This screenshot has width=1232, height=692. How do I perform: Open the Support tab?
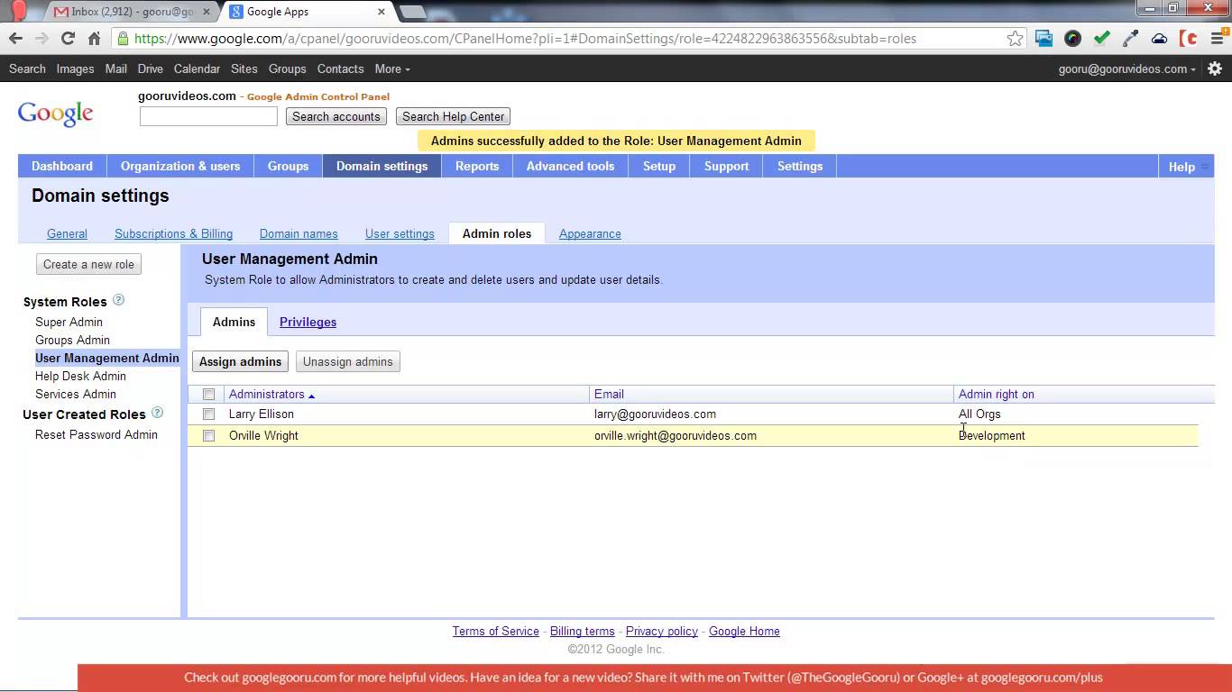click(x=726, y=166)
